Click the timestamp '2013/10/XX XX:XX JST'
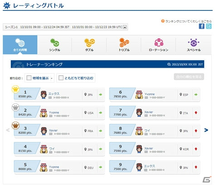Image resolution: width=215 pixels, height=186 pixels. coord(187,64)
